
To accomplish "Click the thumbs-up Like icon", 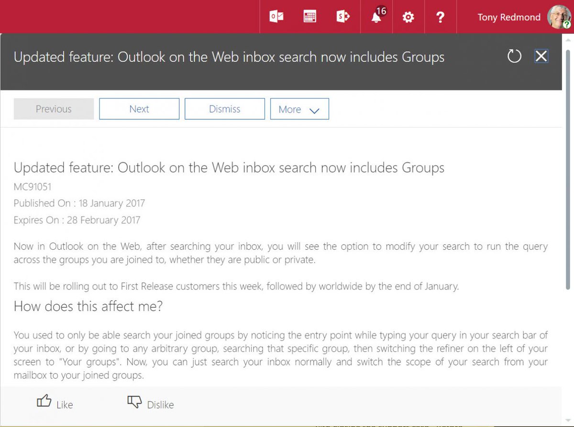I will click(x=44, y=401).
